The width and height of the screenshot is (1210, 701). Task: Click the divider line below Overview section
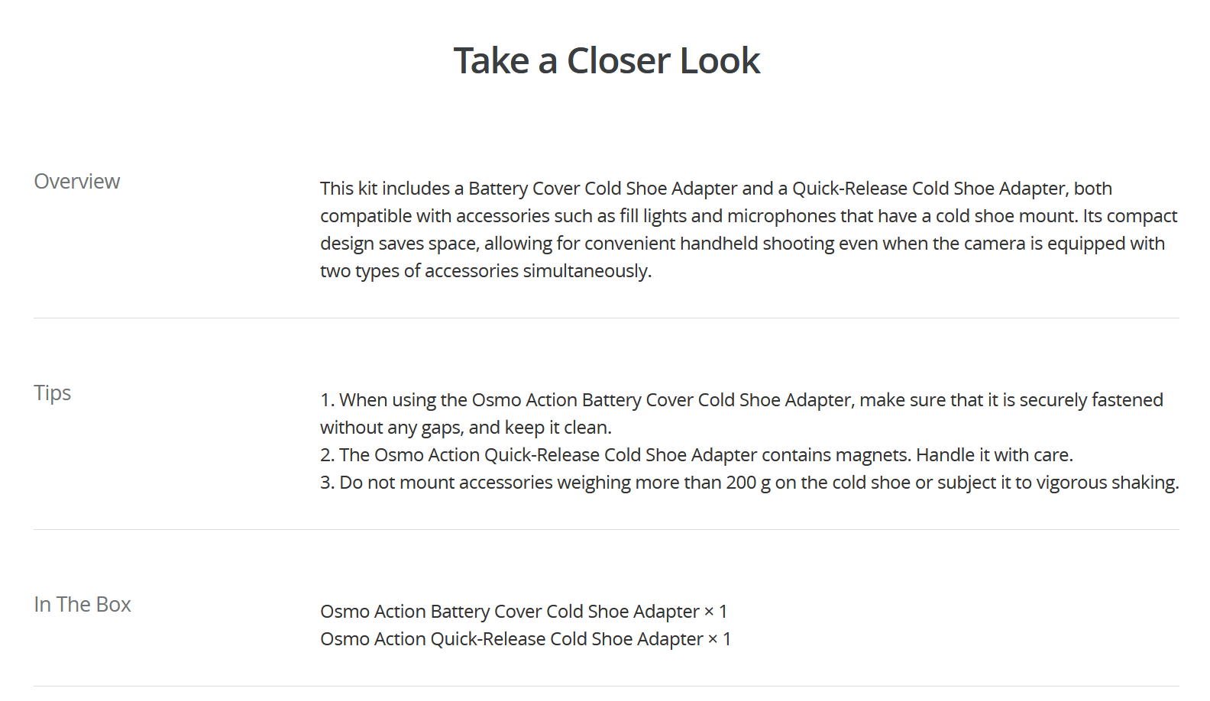[607, 318]
